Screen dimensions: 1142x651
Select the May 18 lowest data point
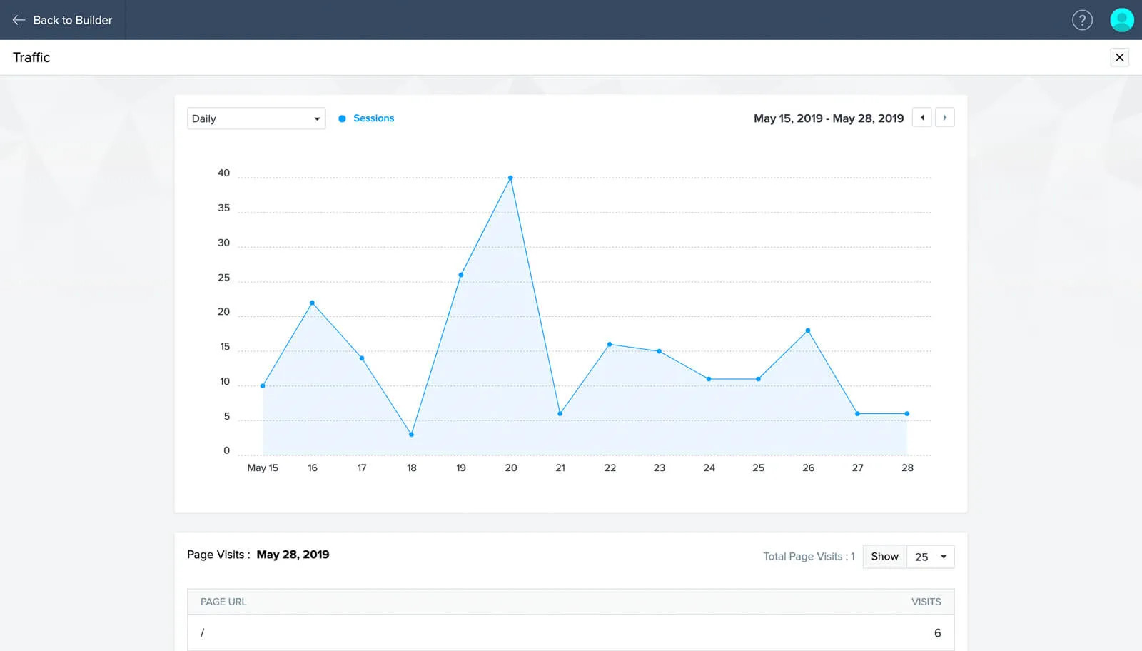[411, 434]
